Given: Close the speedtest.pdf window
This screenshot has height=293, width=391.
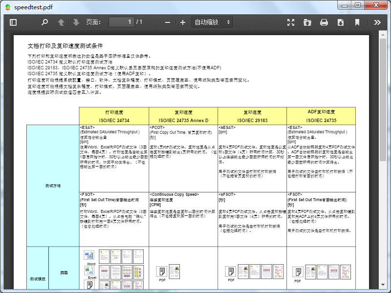Looking at the screenshot, I should (x=376, y=5).
